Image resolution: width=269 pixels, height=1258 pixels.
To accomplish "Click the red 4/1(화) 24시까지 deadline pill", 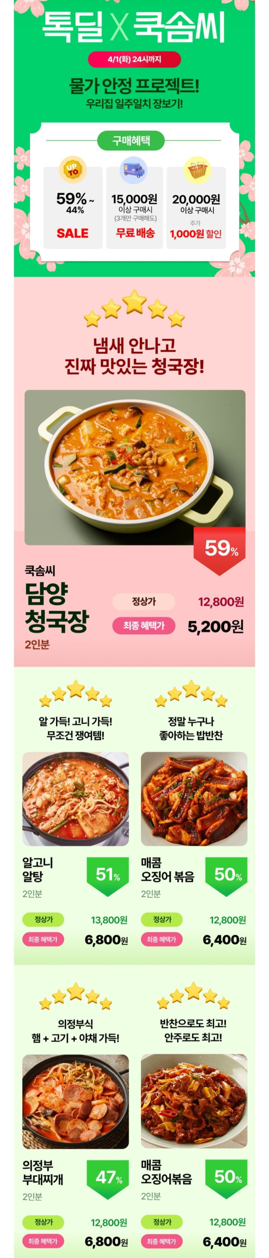I will pyautogui.click(x=134, y=60).
